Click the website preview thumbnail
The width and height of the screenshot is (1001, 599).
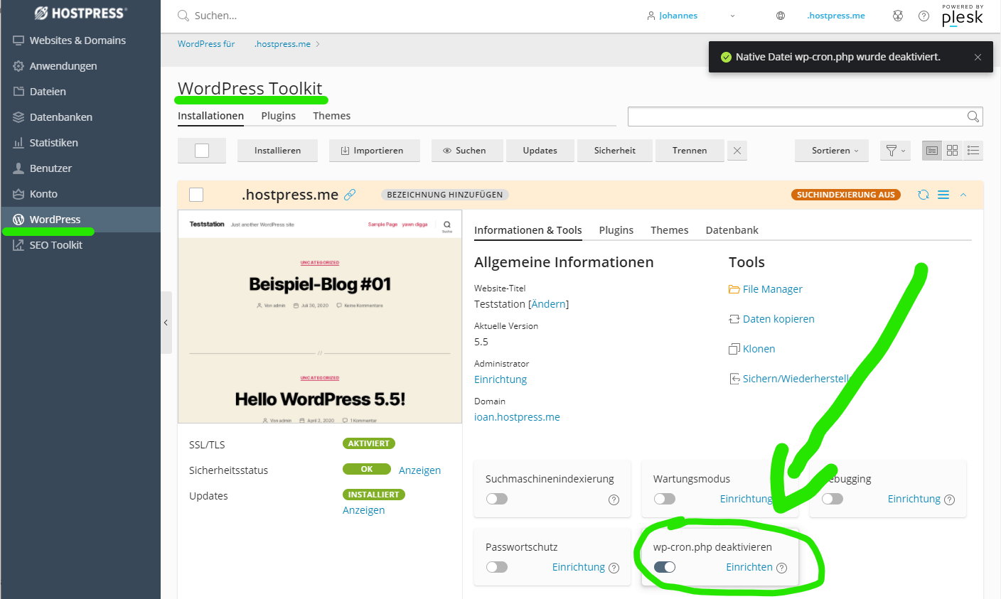coord(320,316)
